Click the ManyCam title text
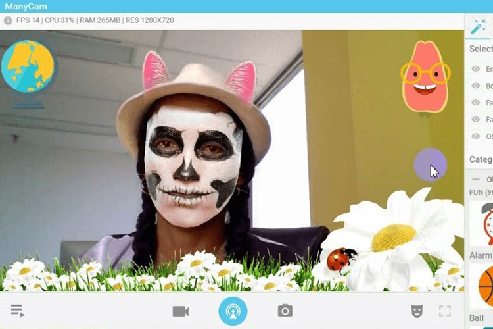The image size is (493, 329). 26,7
